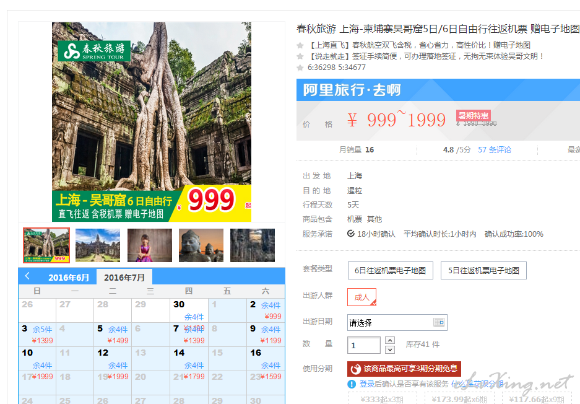Click the ¥ 999~1999 price text
The image size is (580, 404).
[x=397, y=120]
